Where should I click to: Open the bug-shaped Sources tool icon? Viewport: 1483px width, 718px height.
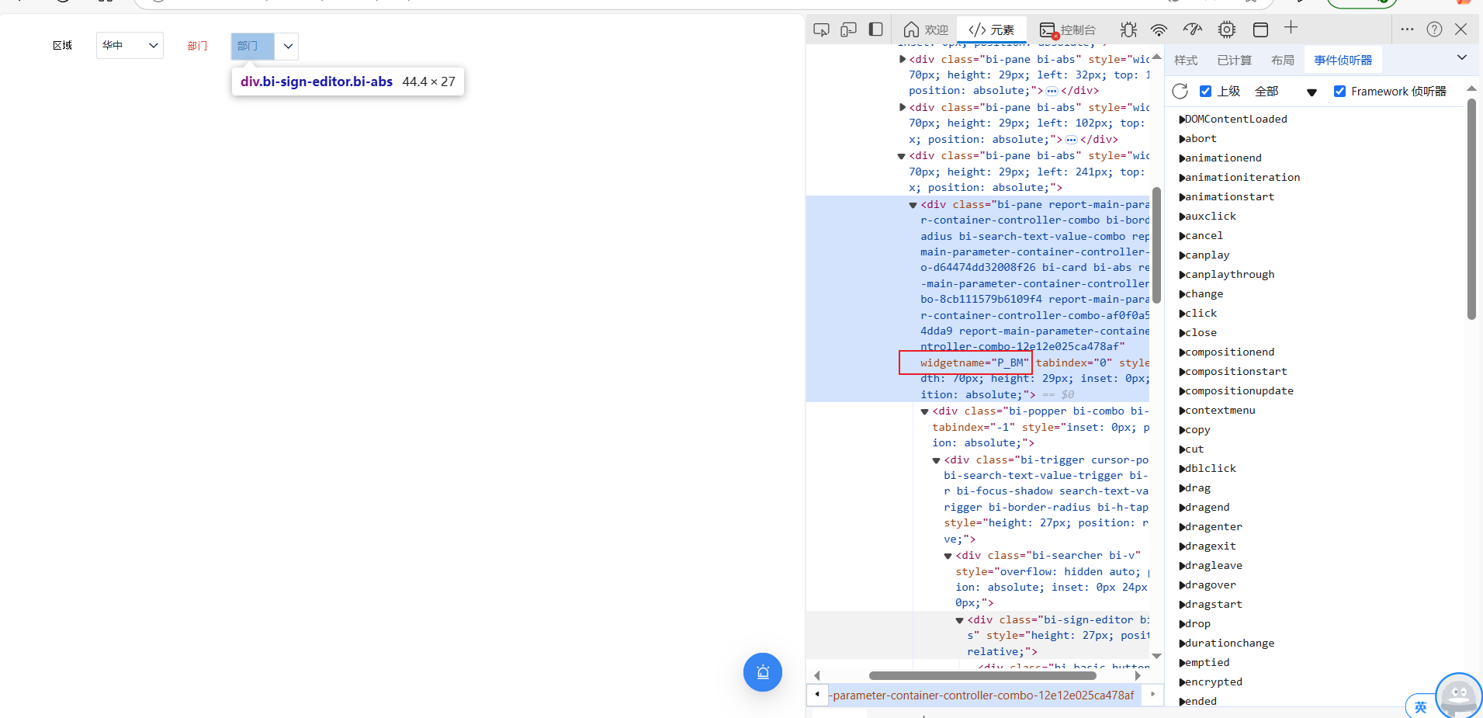1128,29
